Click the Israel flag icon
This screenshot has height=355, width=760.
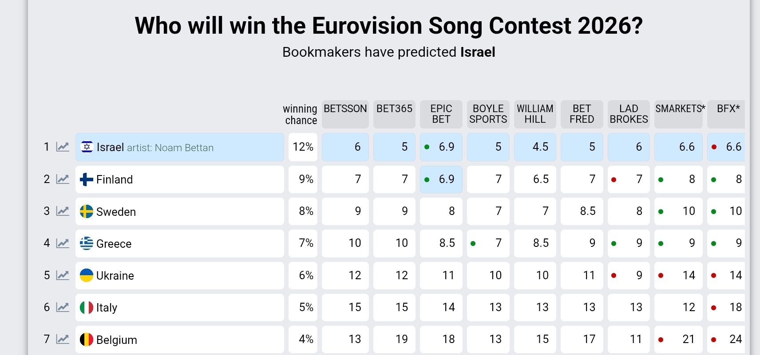point(87,147)
